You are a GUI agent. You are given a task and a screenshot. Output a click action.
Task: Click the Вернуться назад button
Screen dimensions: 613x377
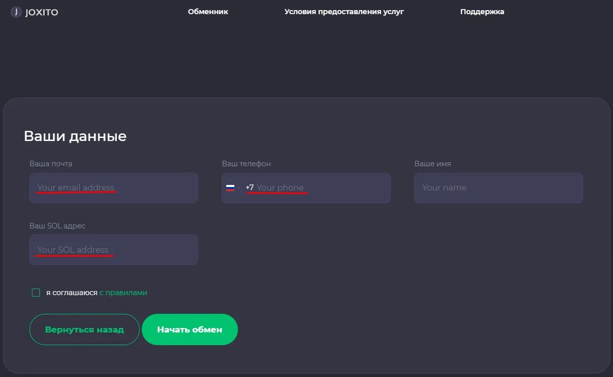tap(85, 329)
